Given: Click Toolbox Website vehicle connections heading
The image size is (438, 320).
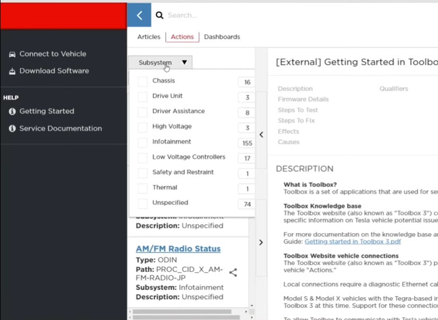Looking at the screenshot, I should point(341,256).
